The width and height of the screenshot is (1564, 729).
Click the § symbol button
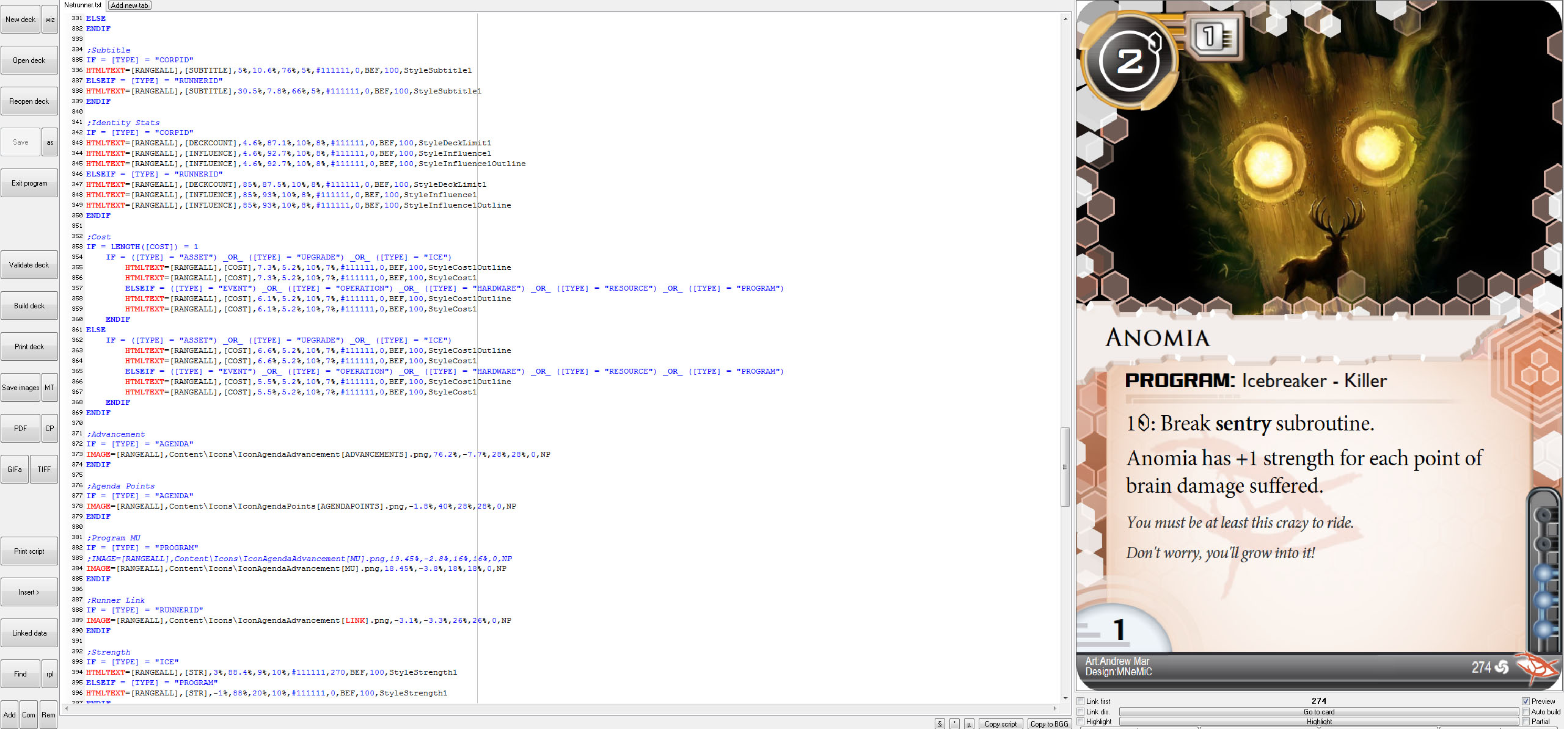coord(940,724)
